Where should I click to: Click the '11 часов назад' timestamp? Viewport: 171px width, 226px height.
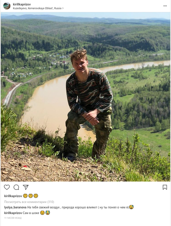click(13, 218)
